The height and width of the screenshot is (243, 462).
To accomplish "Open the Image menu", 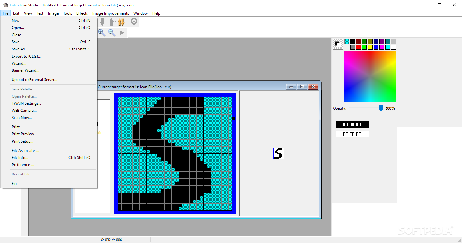I will [x=53, y=13].
